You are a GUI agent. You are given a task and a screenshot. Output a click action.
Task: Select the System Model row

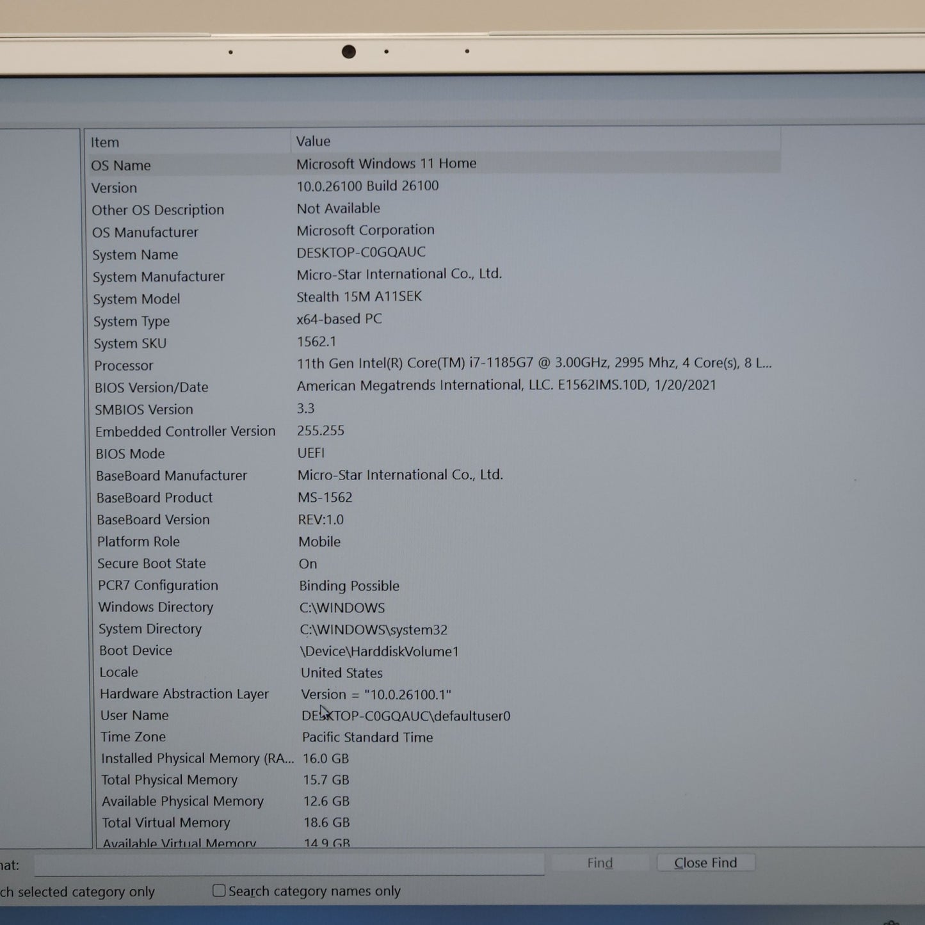(x=136, y=299)
